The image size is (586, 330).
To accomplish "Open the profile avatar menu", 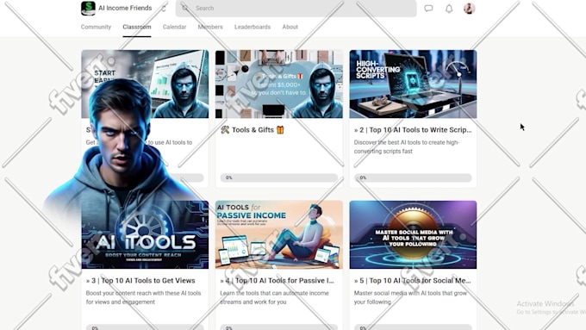I will click(x=469, y=9).
